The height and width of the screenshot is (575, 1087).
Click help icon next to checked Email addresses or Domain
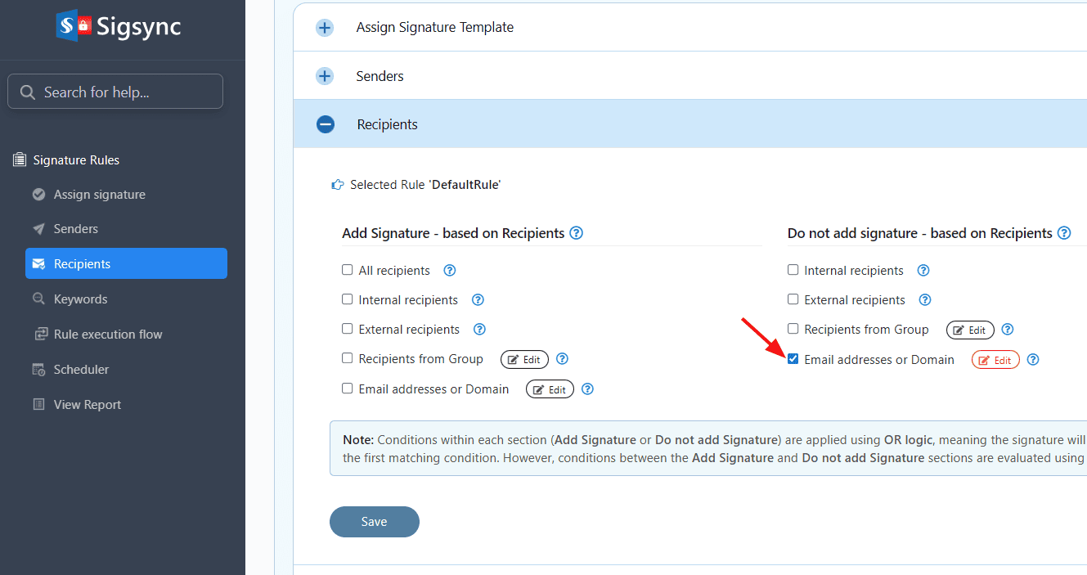pyautogui.click(x=1033, y=360)
